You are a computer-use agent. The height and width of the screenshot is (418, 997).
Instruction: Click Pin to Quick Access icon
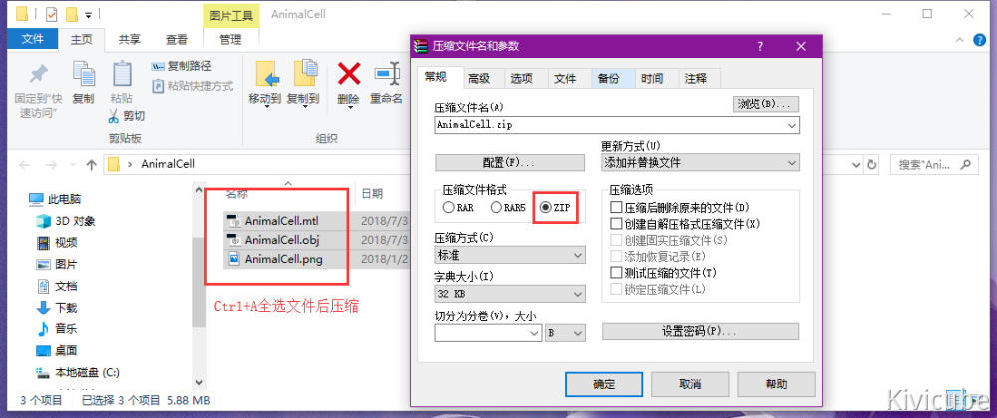click(x=36, y=75)
